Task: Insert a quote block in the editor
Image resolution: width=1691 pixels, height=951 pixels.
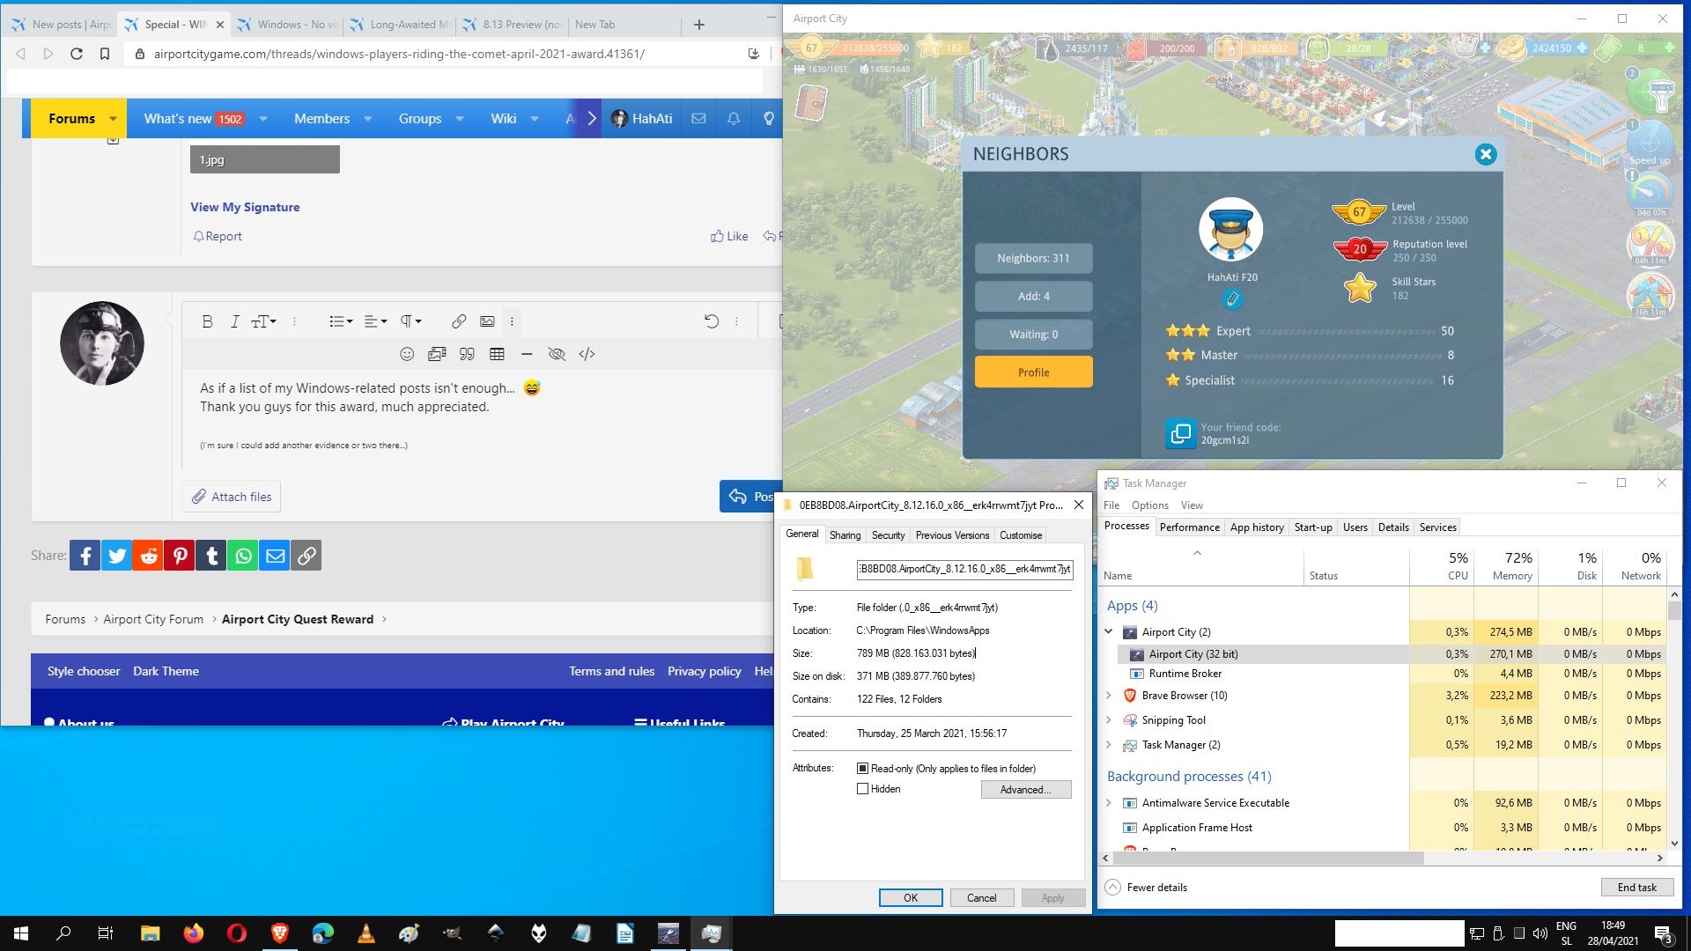Action: click(467, 354)
